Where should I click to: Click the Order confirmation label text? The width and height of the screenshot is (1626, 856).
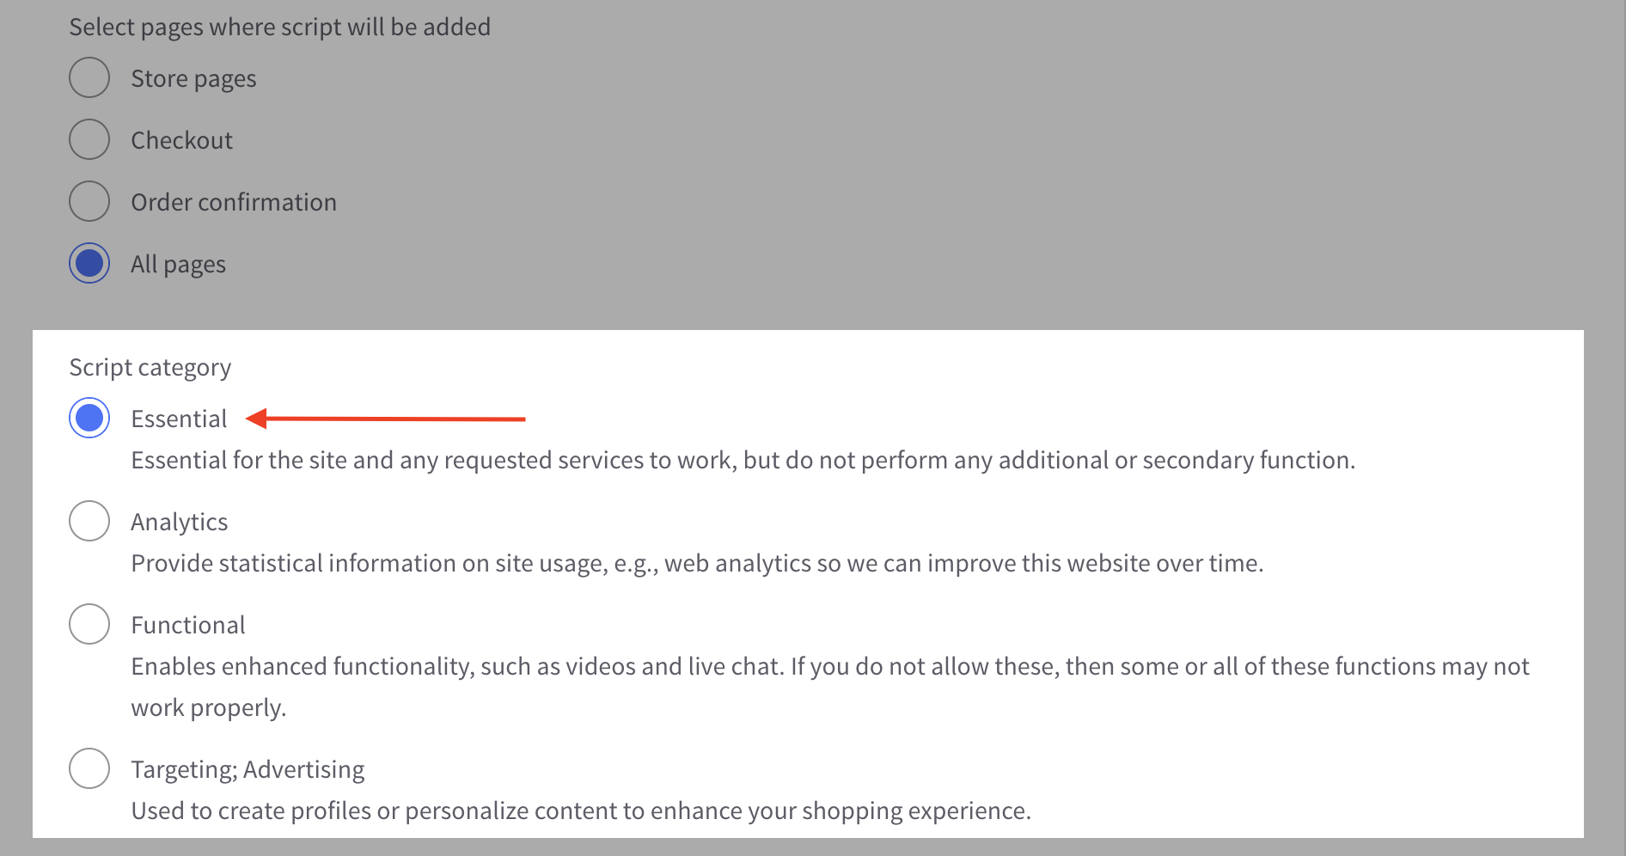coord(233,202)
